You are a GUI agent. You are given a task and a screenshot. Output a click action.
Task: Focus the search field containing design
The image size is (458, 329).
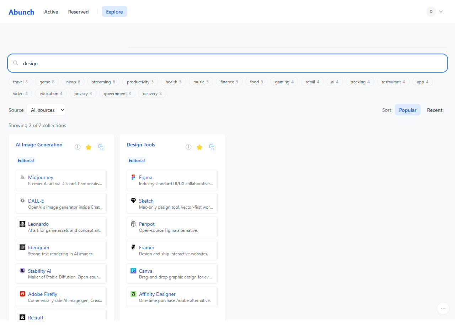[x=228, y=63]
